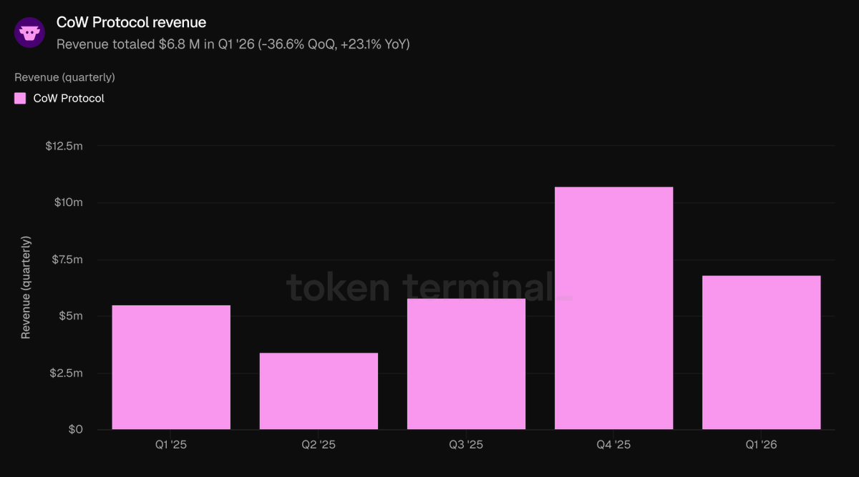Click the $12.5m y-axis tick label
This screenshot has width=859, height=477.
click(x=64, y=146)
